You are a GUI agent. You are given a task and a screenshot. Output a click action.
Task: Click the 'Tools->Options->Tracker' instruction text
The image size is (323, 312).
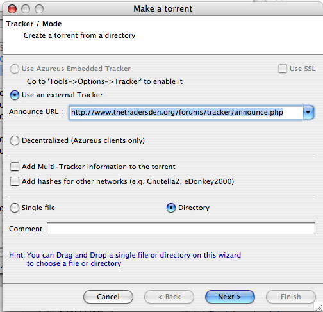click(104, 81)
